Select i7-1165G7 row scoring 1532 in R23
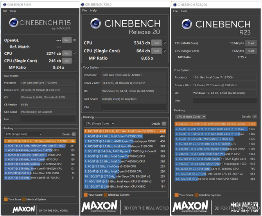Screen dimensions: 262x216 (x=215, y=129)
